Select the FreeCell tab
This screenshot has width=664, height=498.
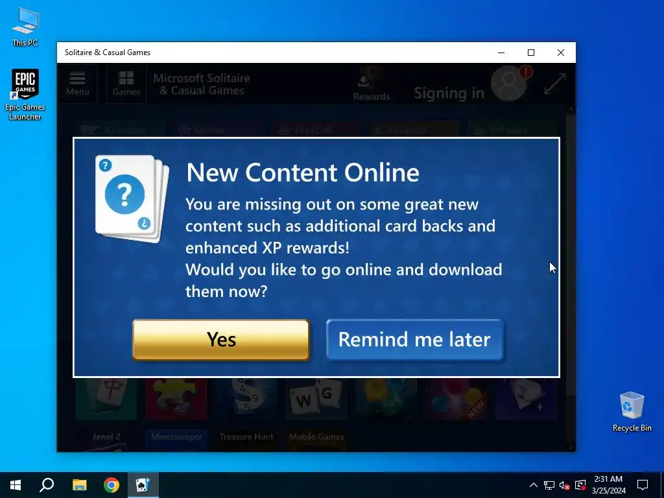(316, 130)
